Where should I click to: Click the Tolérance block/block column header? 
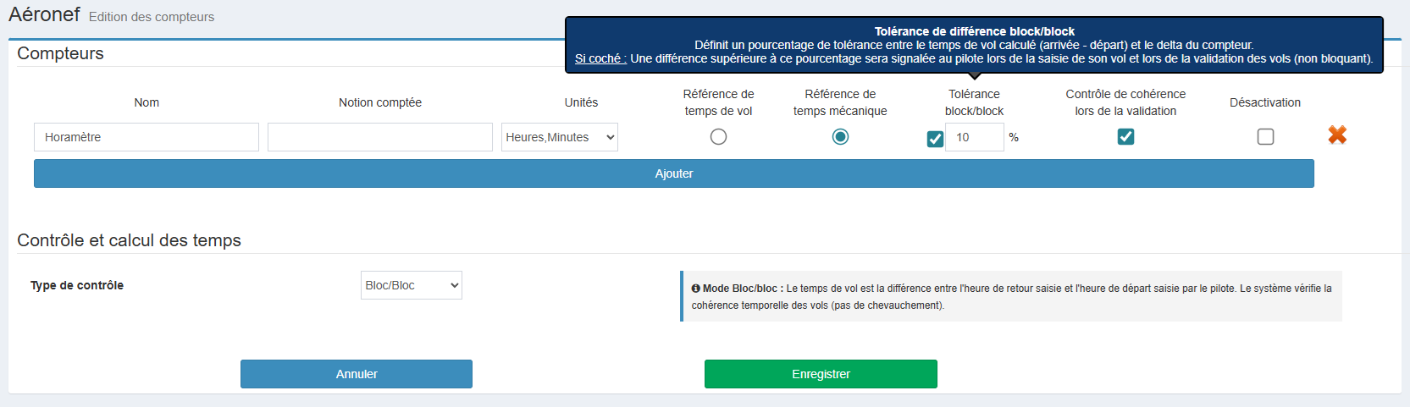coord(974,102)
